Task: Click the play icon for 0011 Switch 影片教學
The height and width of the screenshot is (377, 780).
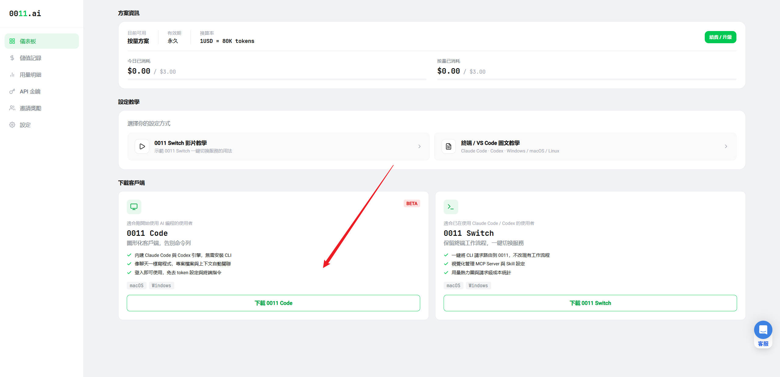Action: [x=142, y=146]
